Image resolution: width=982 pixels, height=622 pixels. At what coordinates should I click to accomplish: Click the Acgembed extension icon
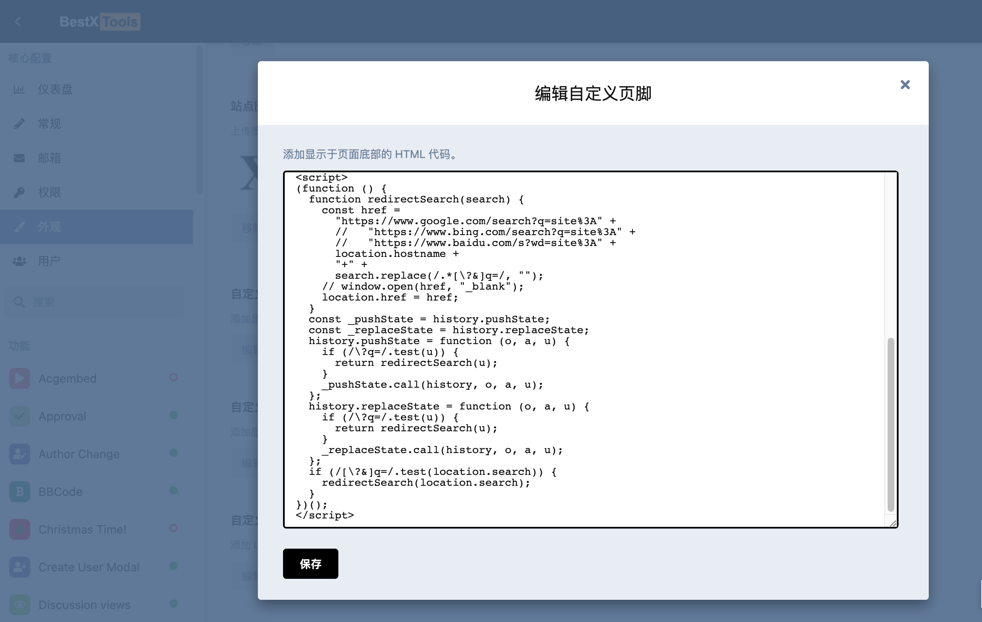pyautogui.click(x=20, y=378)
